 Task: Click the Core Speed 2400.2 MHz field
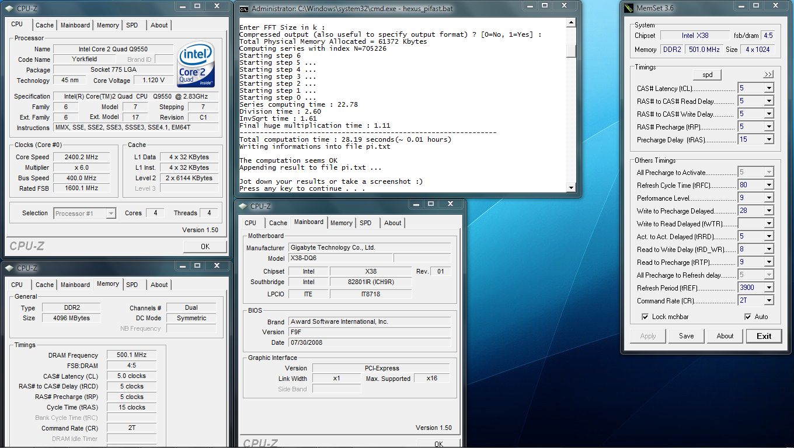point(81,157)
